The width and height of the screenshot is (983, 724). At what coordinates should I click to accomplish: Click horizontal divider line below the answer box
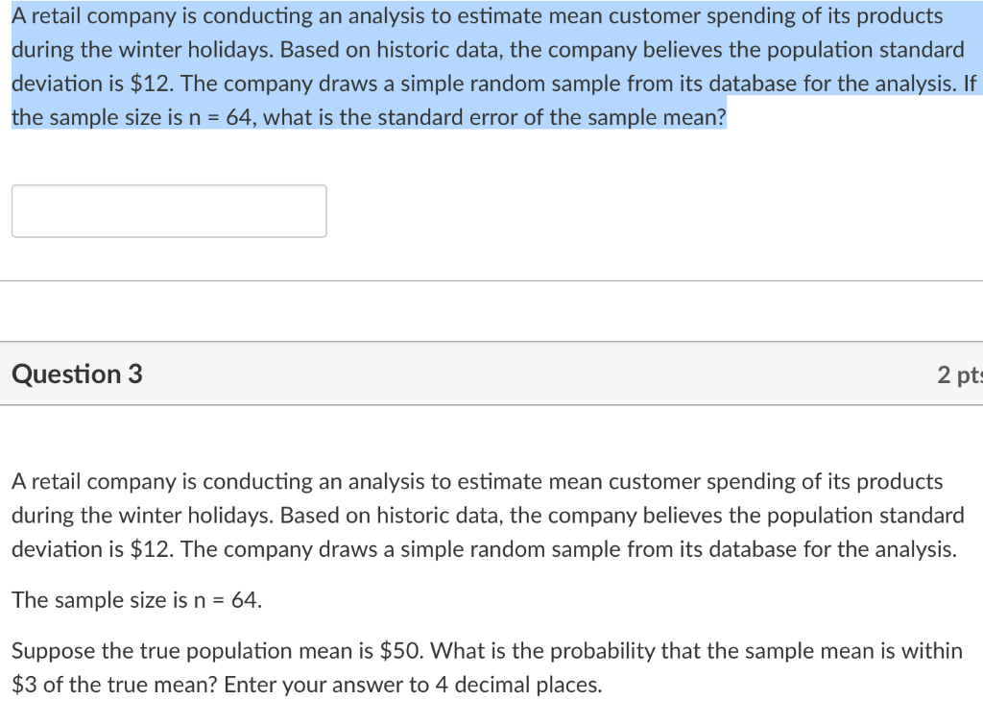click(x=491, y=281)
